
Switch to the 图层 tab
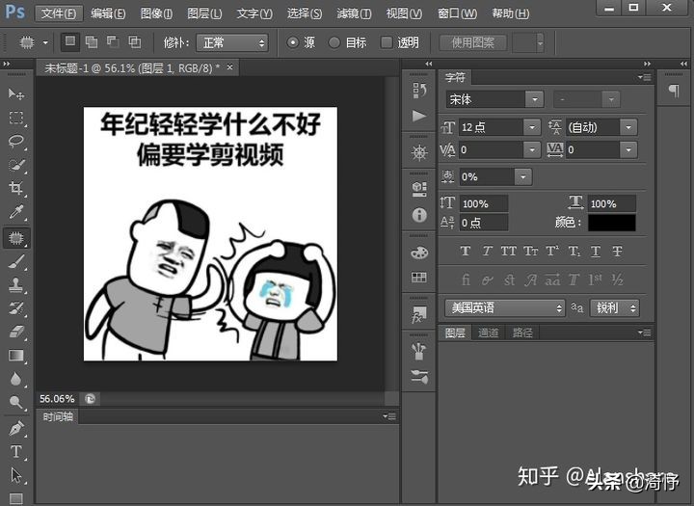tap(455, 333)
